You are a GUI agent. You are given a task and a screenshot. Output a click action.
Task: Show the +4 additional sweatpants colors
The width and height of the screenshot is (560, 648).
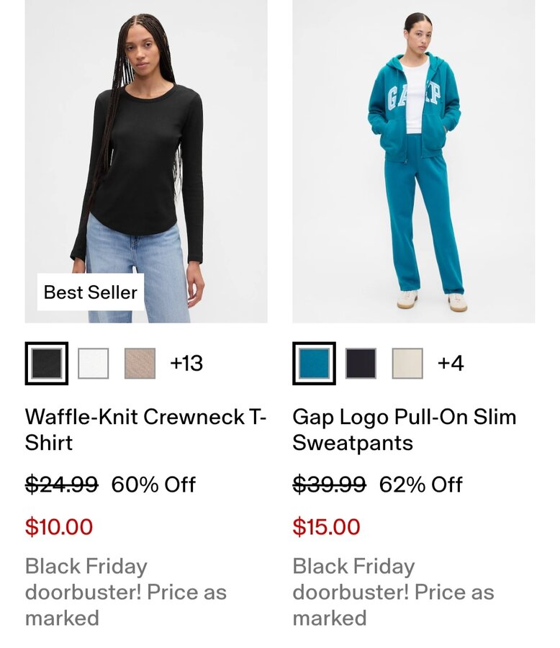pos(451,363)
